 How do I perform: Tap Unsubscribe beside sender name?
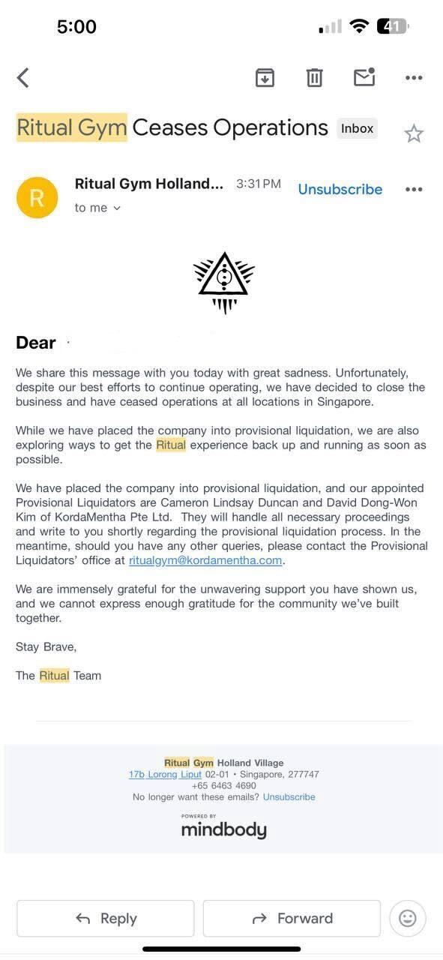pos(340,189)
